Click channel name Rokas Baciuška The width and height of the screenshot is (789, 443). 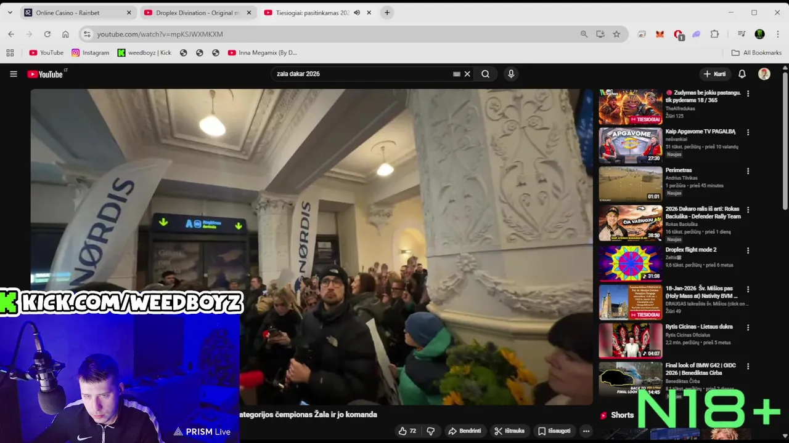coord(682,225)
